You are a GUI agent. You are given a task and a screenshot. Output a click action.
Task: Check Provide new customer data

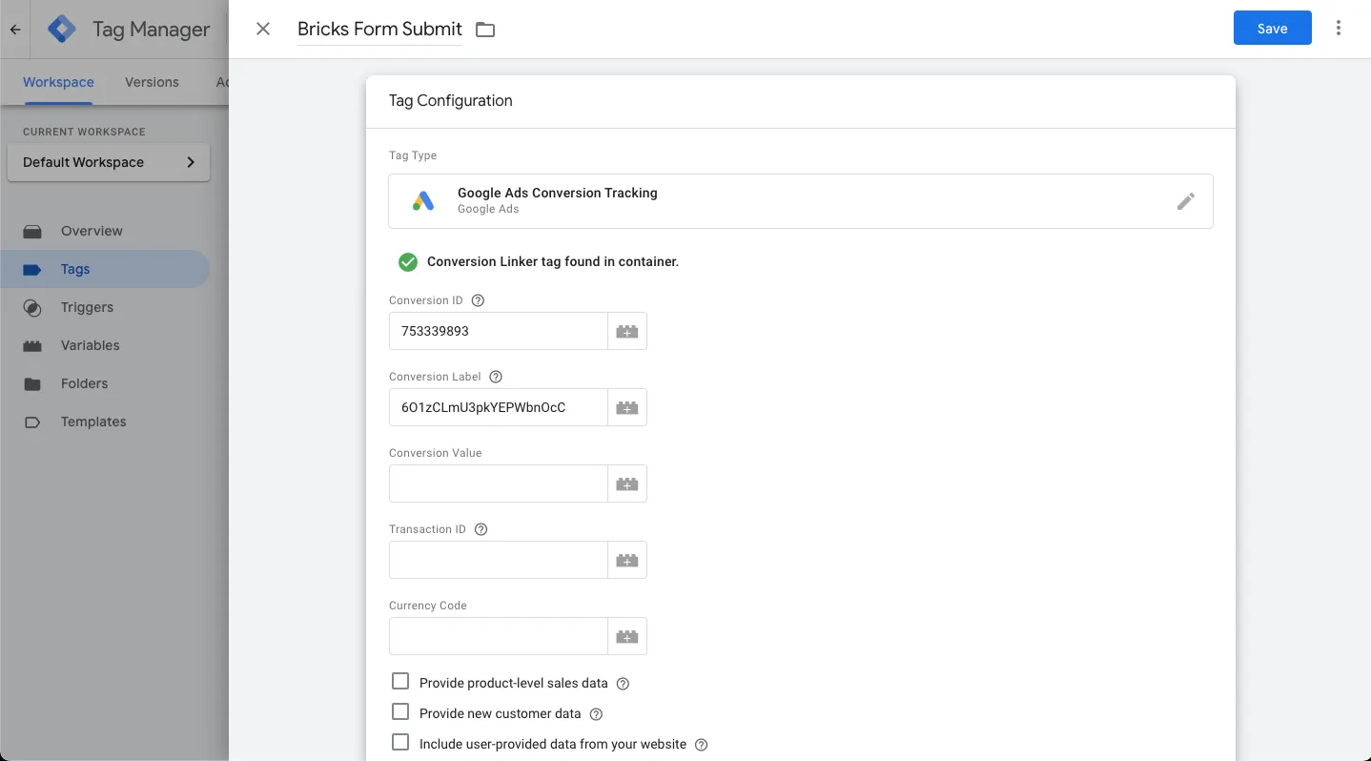400,711
